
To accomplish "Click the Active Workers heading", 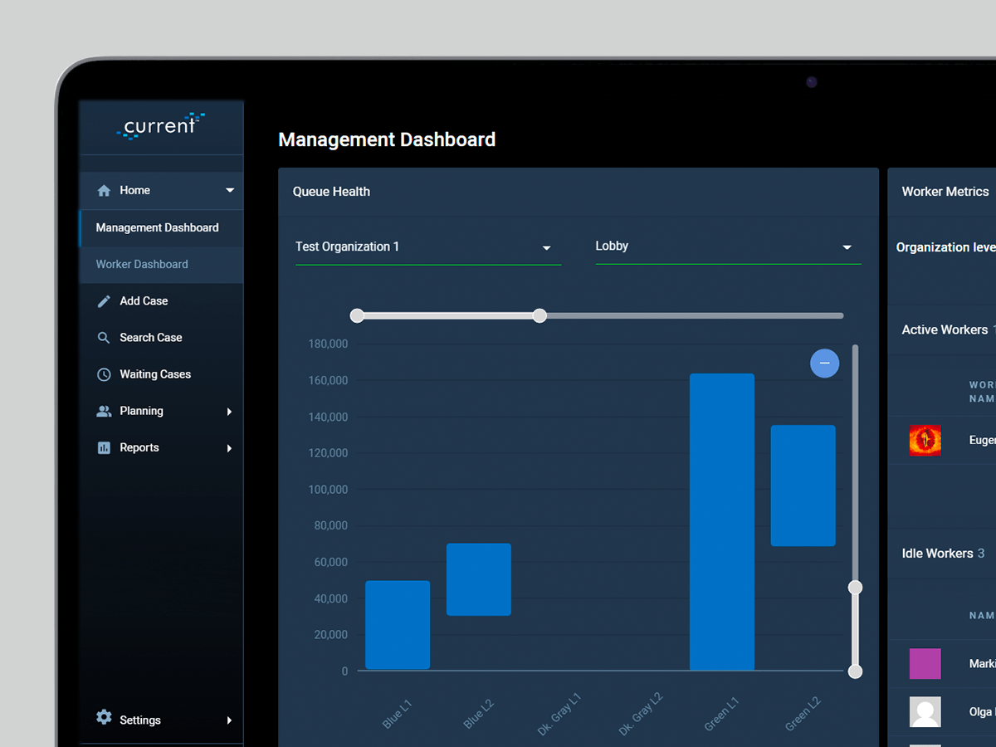I will pyautogui.click(x=945, y=330).
